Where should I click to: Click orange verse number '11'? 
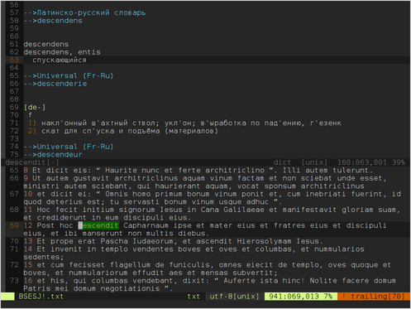point(28,210)
